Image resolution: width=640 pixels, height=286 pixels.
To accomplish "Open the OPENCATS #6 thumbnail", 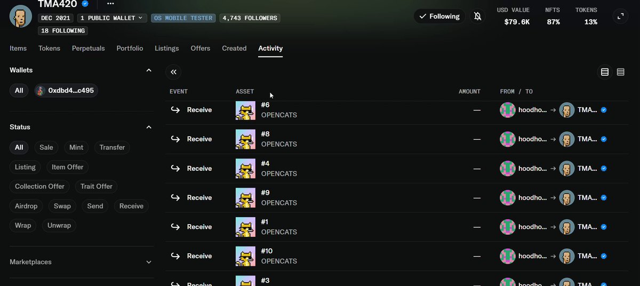I will pos(245,110).
